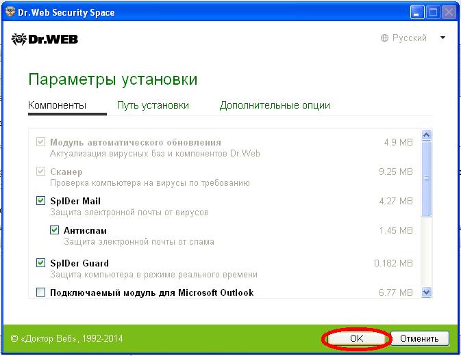The width and height of the screenshot is (461, 356).
Task: Click the globe language icon
Action: (x=384, y=38)
